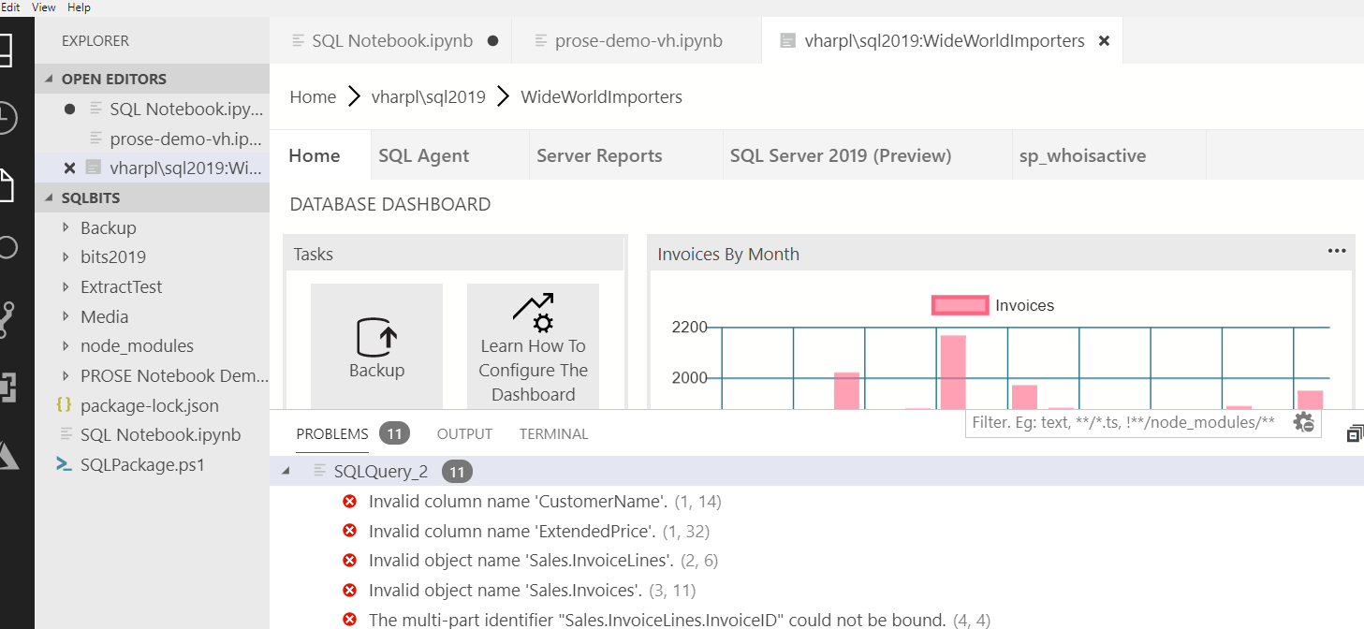This screenshot has height=629, width=1364.
Task: Open Learn How To Configure The Dashboard
Action: 533,344
